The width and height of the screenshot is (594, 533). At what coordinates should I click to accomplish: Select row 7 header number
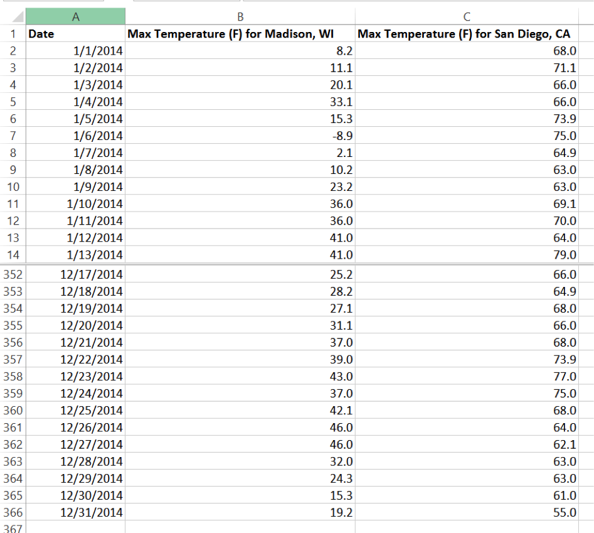pos(13,136)
